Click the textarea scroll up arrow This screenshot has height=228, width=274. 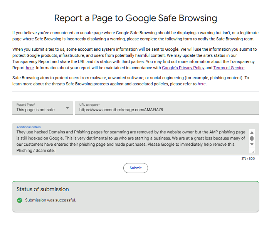point(252,133)
